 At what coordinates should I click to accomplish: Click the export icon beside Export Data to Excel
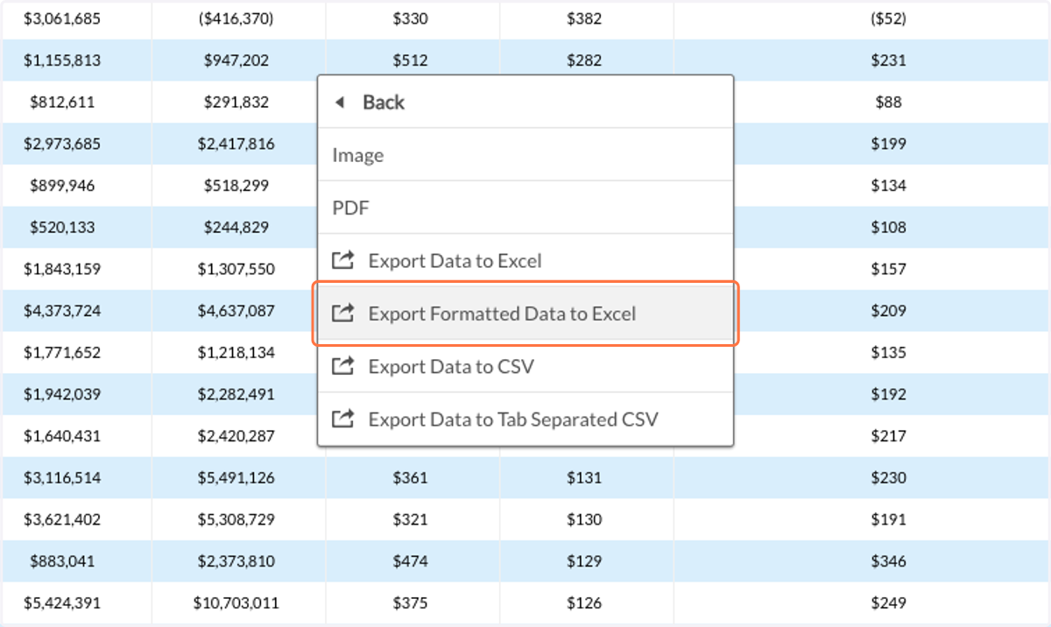(342, 260)
